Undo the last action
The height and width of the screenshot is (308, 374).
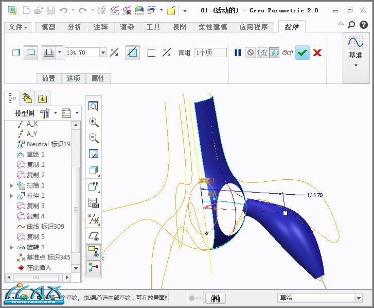[63, 10]
